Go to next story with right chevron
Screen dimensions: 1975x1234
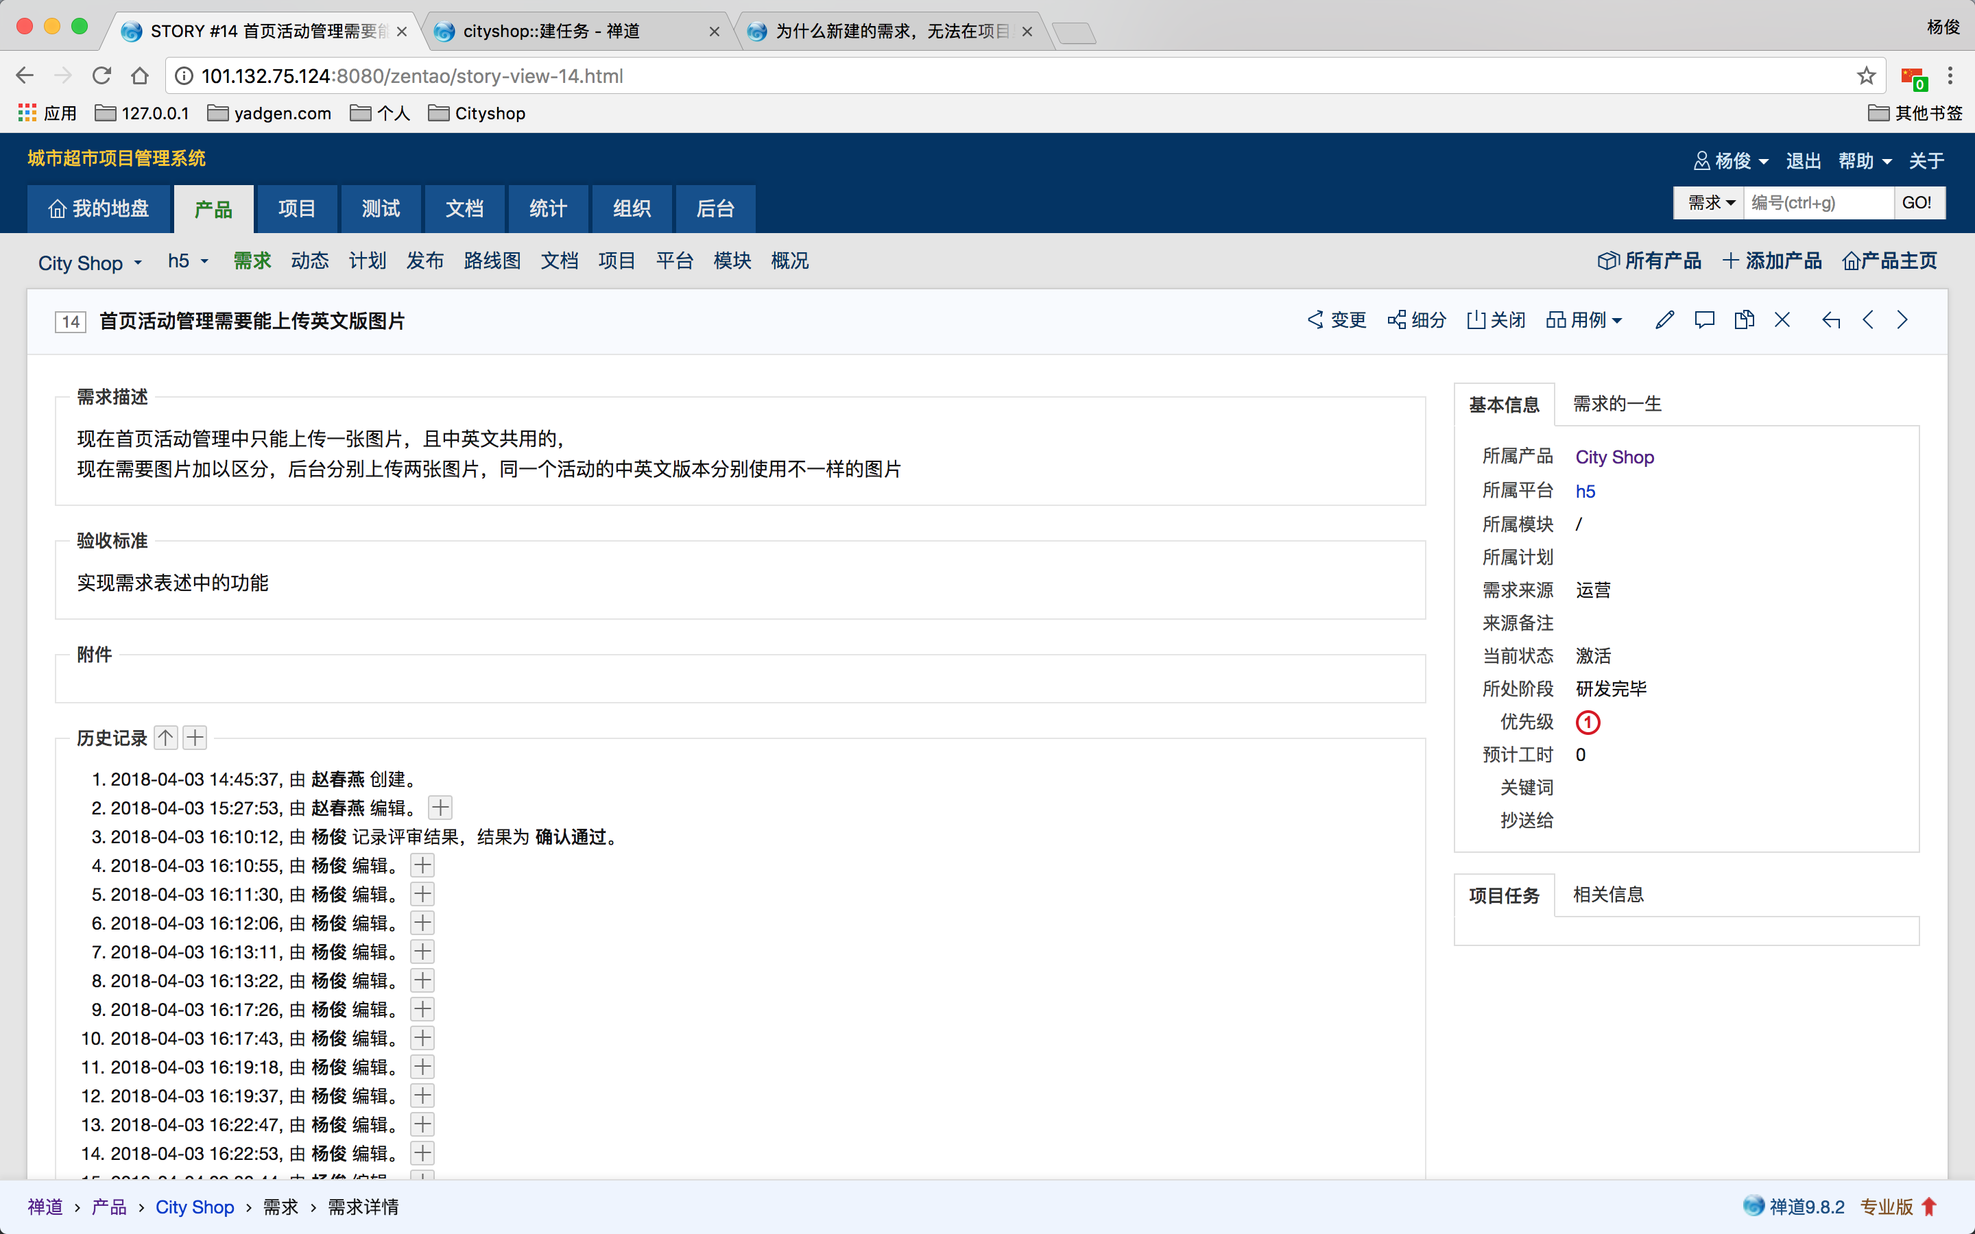coord(1903,320)
